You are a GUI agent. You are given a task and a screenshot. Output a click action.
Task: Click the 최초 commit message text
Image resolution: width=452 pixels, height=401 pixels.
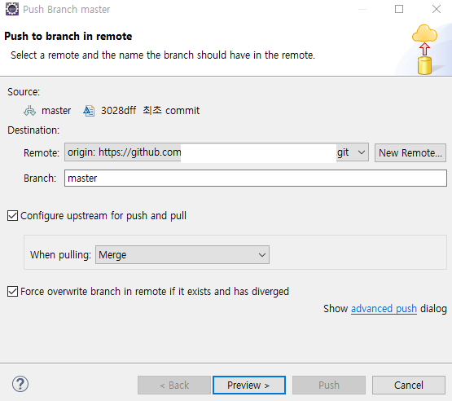point(171,111)
